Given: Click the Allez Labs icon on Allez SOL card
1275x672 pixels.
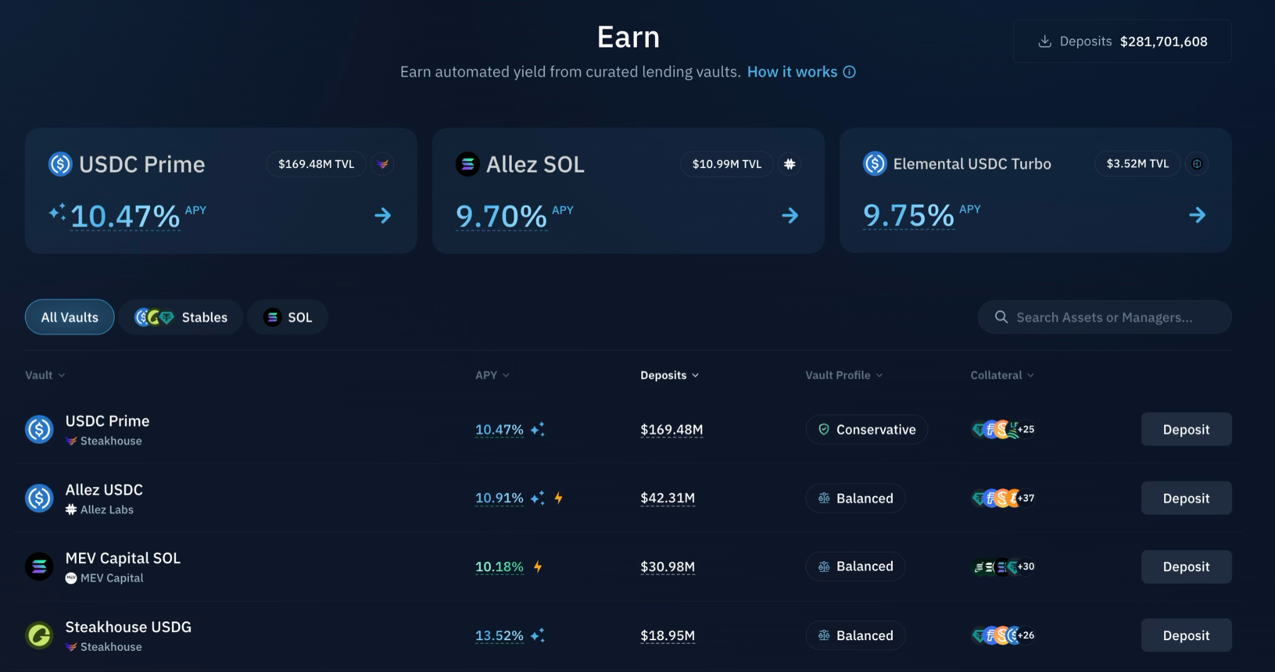Looking at the screenshot, I should (789, 164).
